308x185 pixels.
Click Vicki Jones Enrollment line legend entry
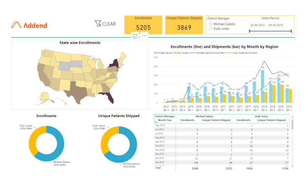click(242, 53)
